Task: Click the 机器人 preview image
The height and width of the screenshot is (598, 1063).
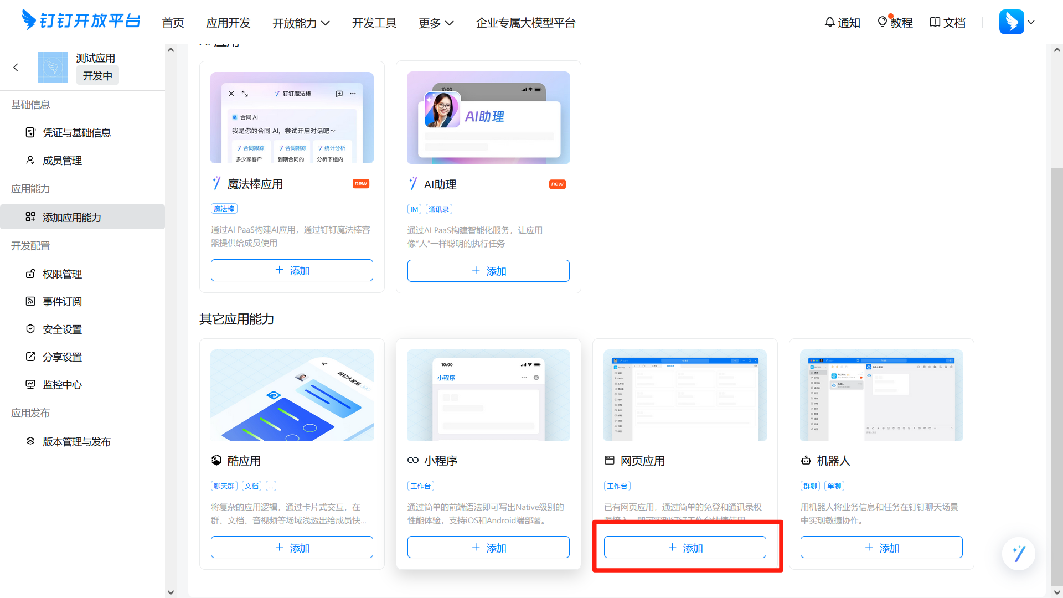Action: [881, 395]
